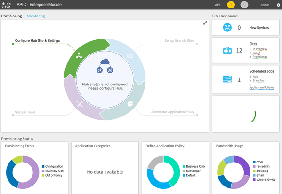Click the browsing legend entry

(260, 171)
